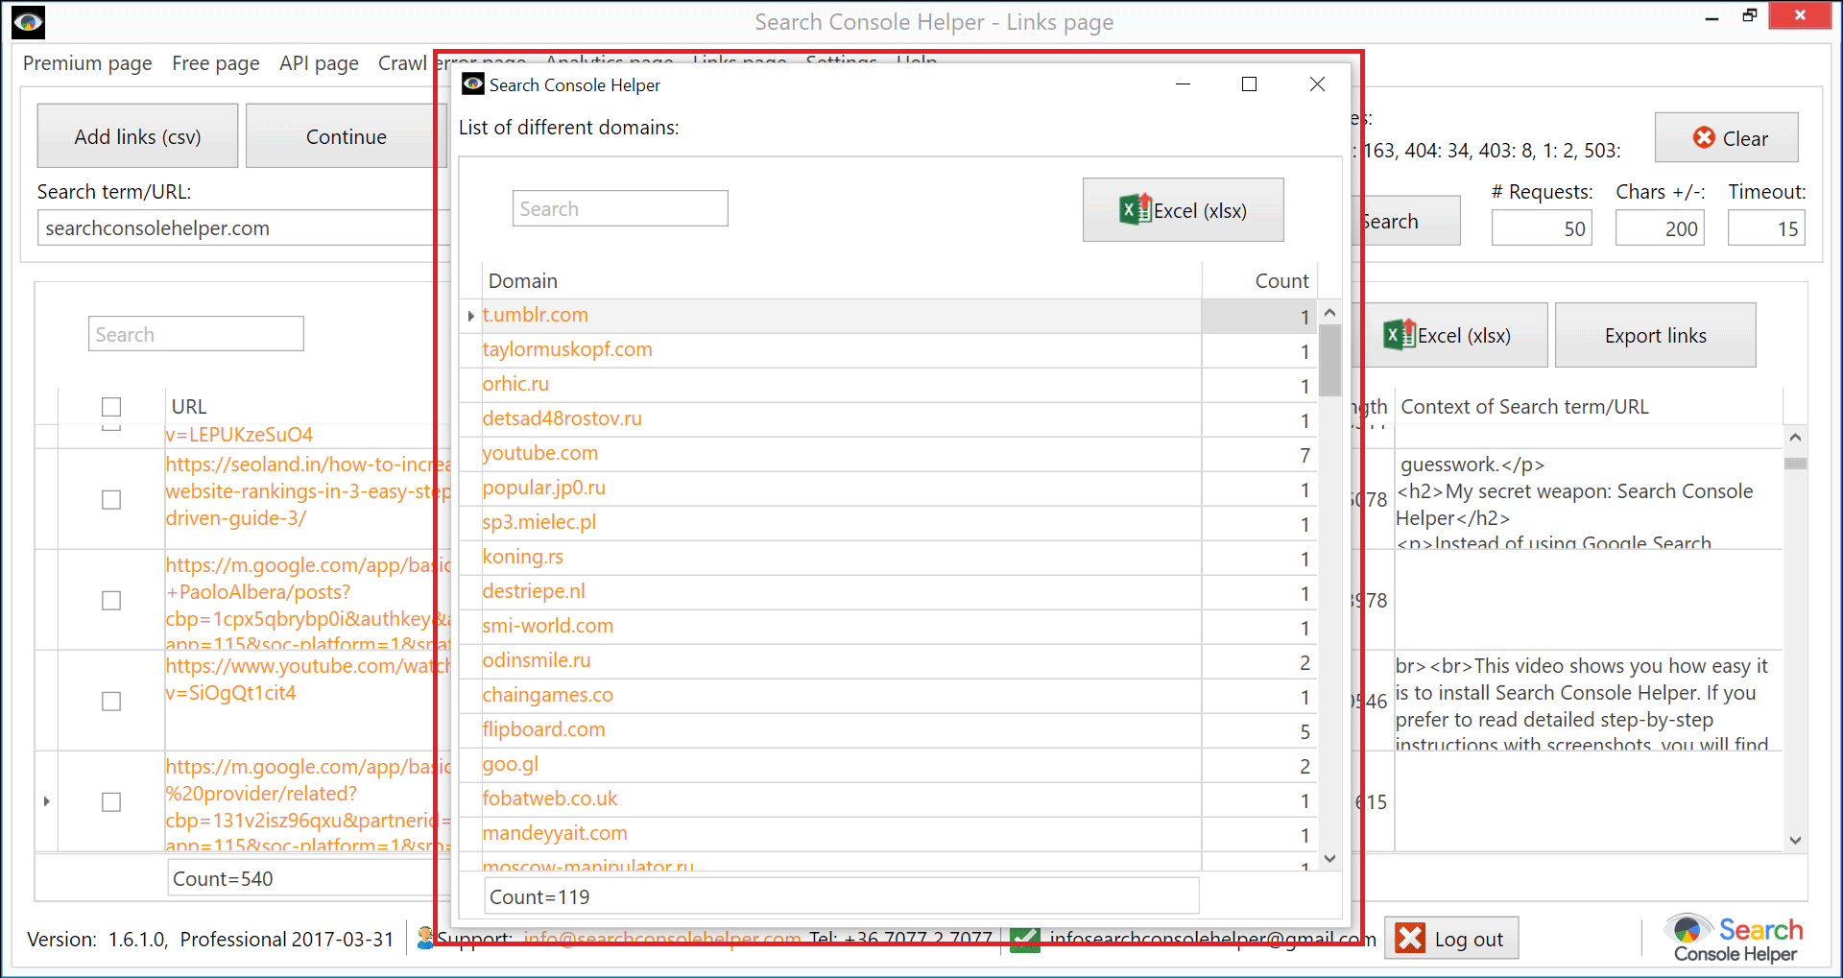Expand the provider/related row arrow in the main grid
The image size is (1843, 978).
click(x=46, y=801)
